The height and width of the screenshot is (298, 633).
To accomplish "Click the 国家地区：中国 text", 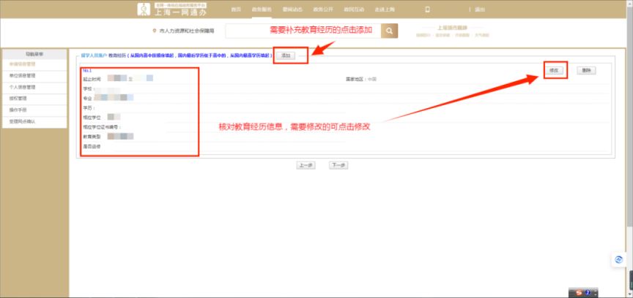I will [361, 80].
